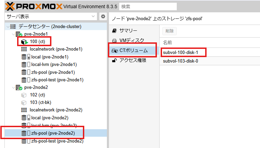
Task: Click the search field in header
Action: pos(148,6)
